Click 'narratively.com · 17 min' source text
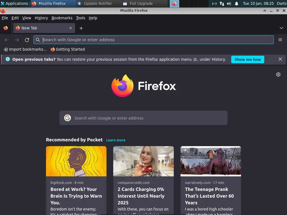The width and height of the screenshot is (287, 215). pos(204,183)
